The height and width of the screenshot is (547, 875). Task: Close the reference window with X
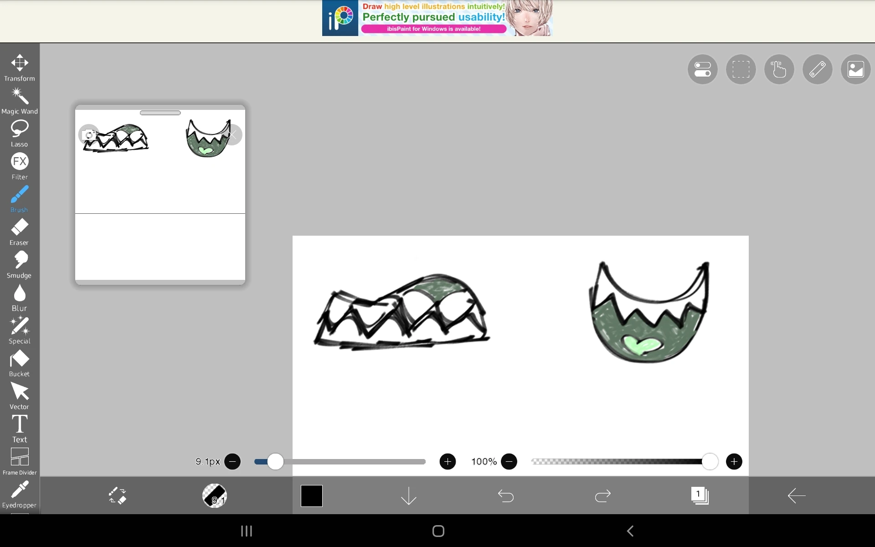[x=233, y=135]
